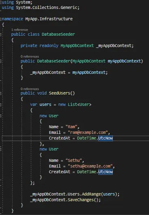Open '0 references' CodeLens above SeedUsers
This screenshot has width=149, height=215.
coord(30,89)
